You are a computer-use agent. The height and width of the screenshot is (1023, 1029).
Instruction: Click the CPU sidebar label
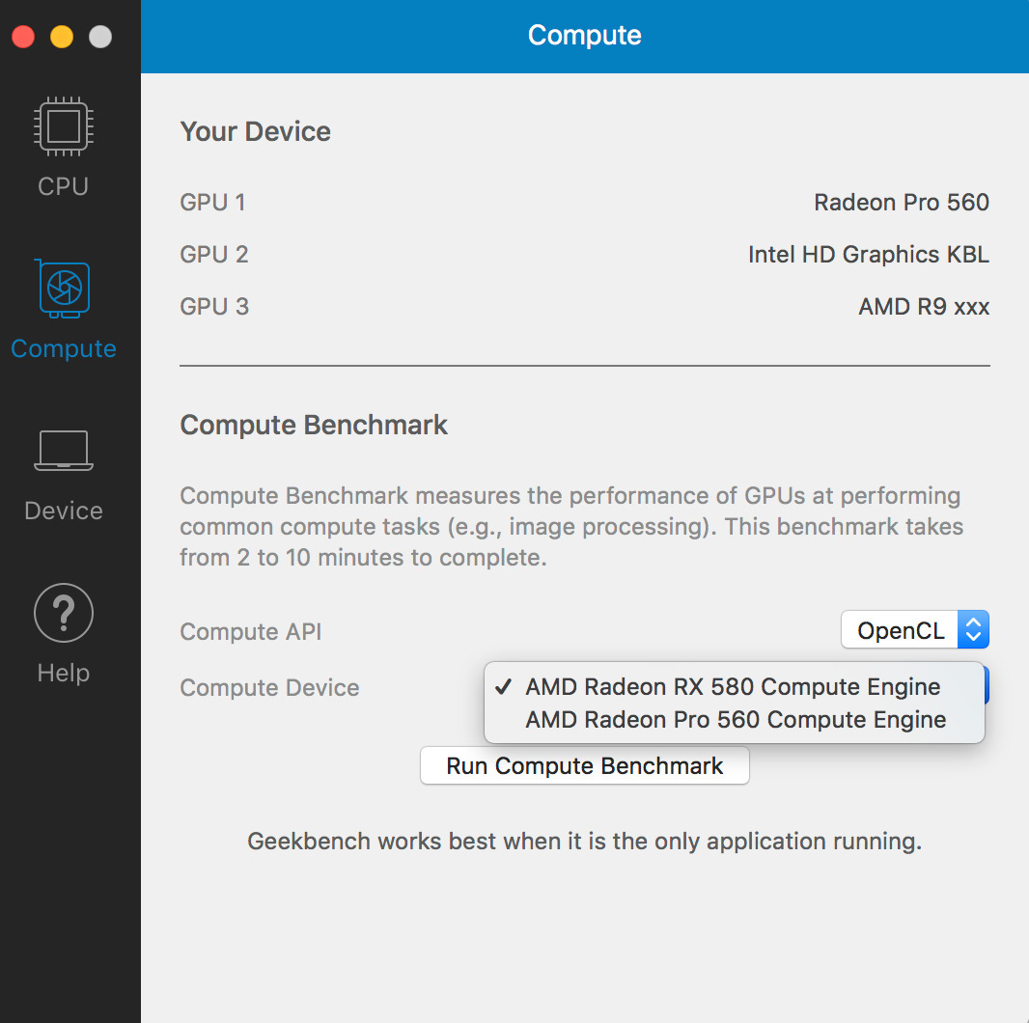pyautogui.click(x=63, y=186)
